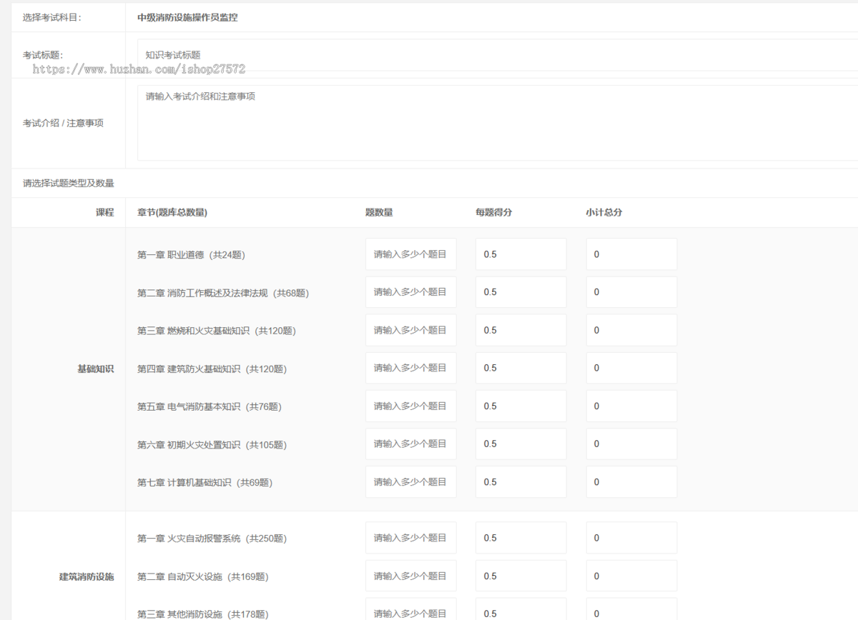Click chapter label 第五章 电气消防基本知识 (共76题)
This screenshot has height=620, width=858.
pyautogui.click(x=209, y=406)
